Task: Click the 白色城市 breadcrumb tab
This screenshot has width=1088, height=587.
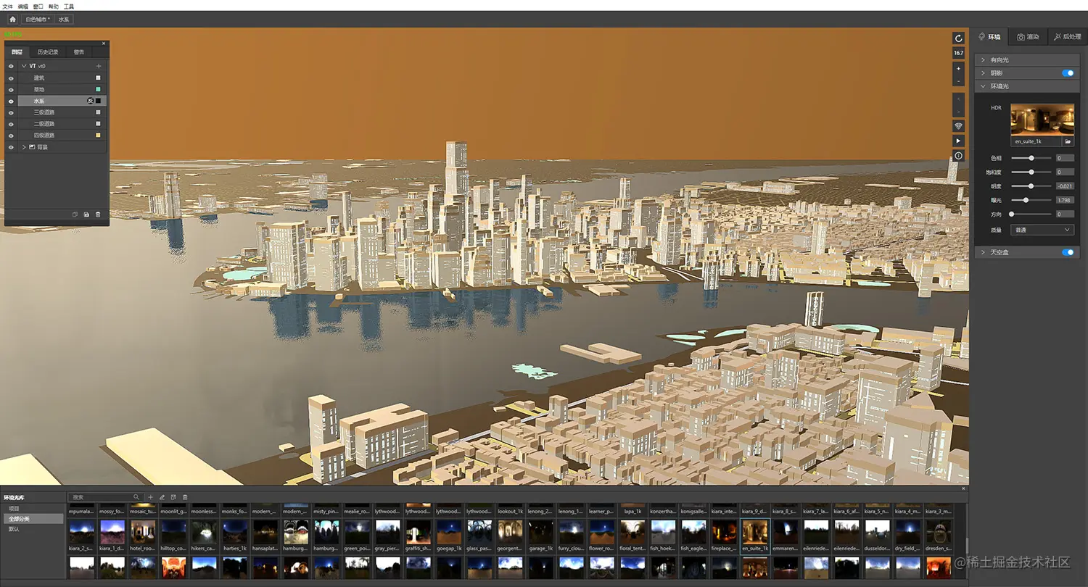Action: pyautogui.click(x=37, y=20)
